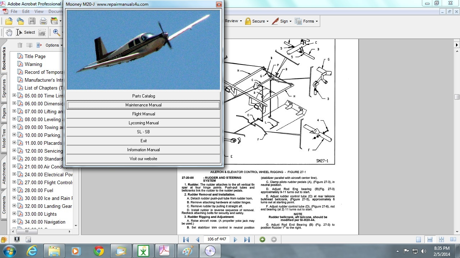Click Visit our website button

pos(143,159)
